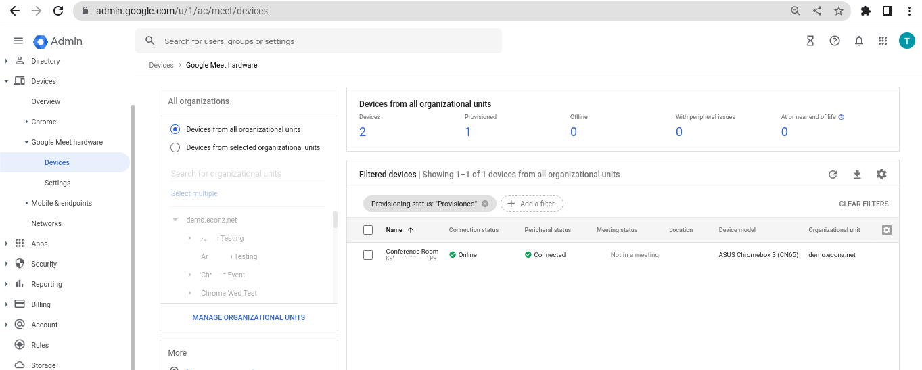Select Devices from all organizational units
This screenshot has height=370, width=922.
175,129
